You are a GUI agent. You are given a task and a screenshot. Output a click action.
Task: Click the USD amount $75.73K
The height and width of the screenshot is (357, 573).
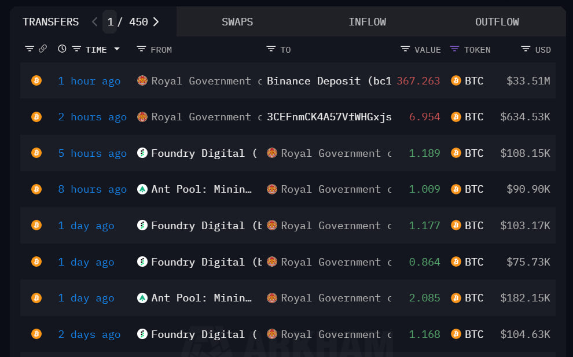[x=528, y=262]
